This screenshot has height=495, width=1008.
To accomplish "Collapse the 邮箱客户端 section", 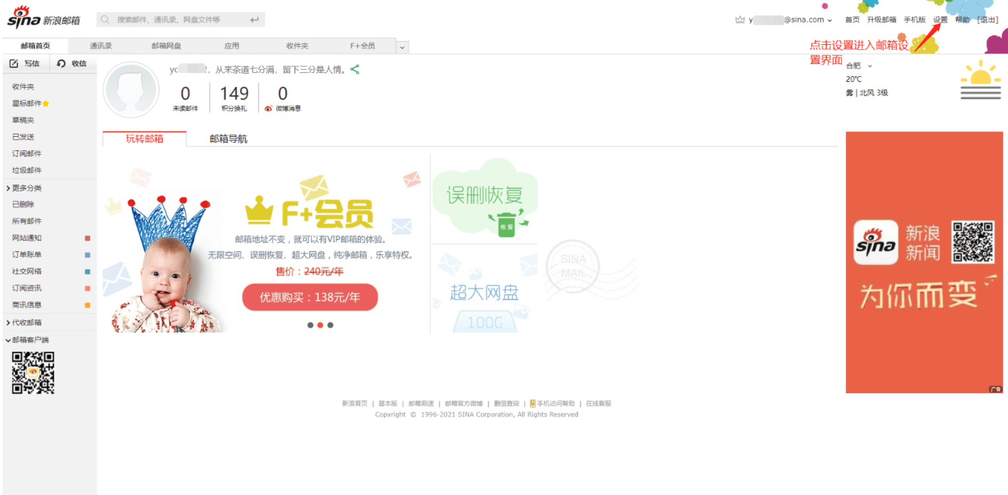I will point(27,340).
